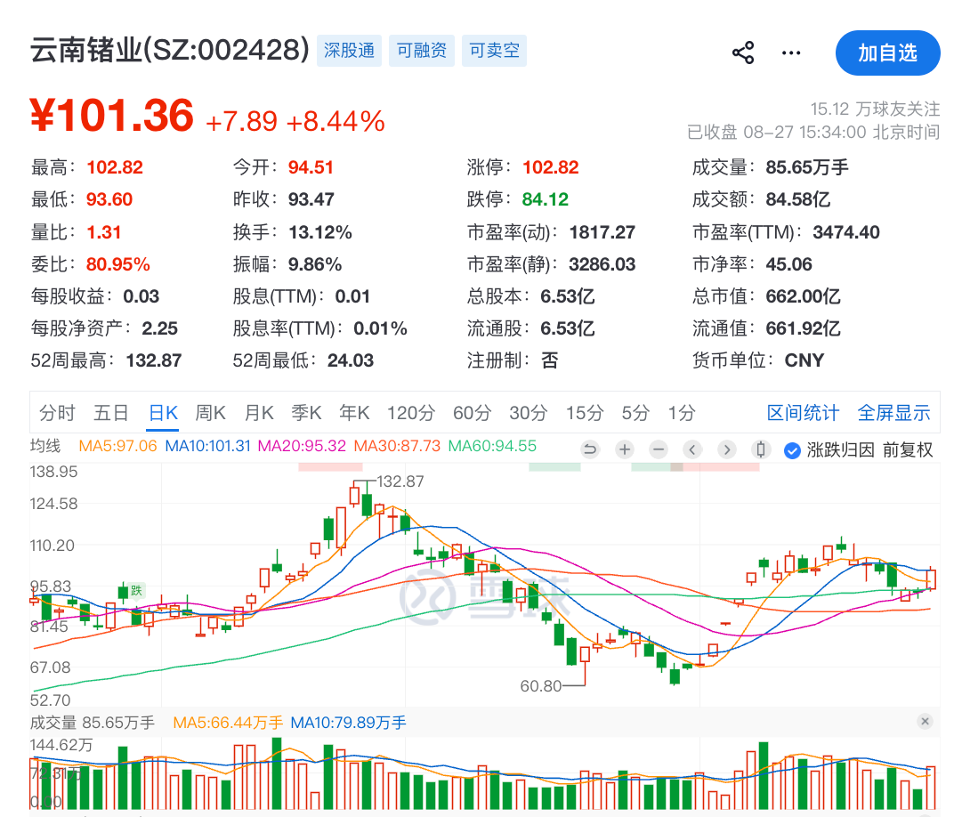
Task: Zoom out chart with the minus icon
Action: (658, 449)
